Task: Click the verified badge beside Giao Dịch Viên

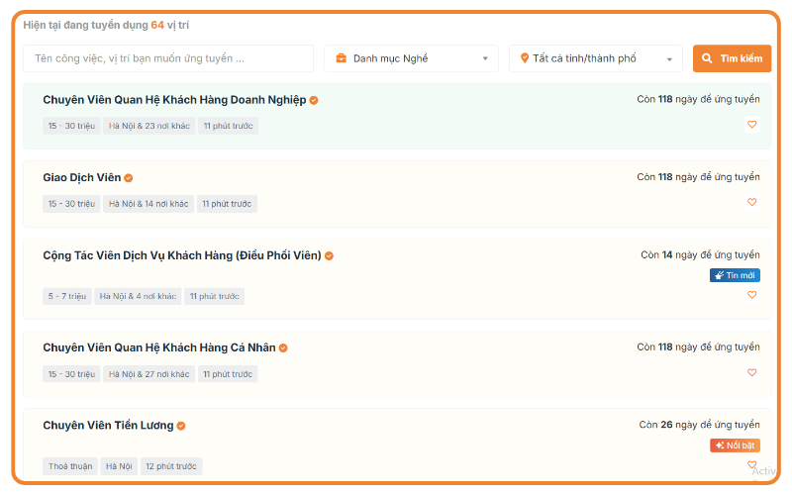Action: (129, 178)
